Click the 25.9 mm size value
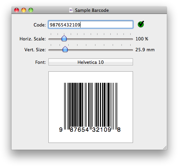This screenshot has width=178, height=166. (145, 50)
